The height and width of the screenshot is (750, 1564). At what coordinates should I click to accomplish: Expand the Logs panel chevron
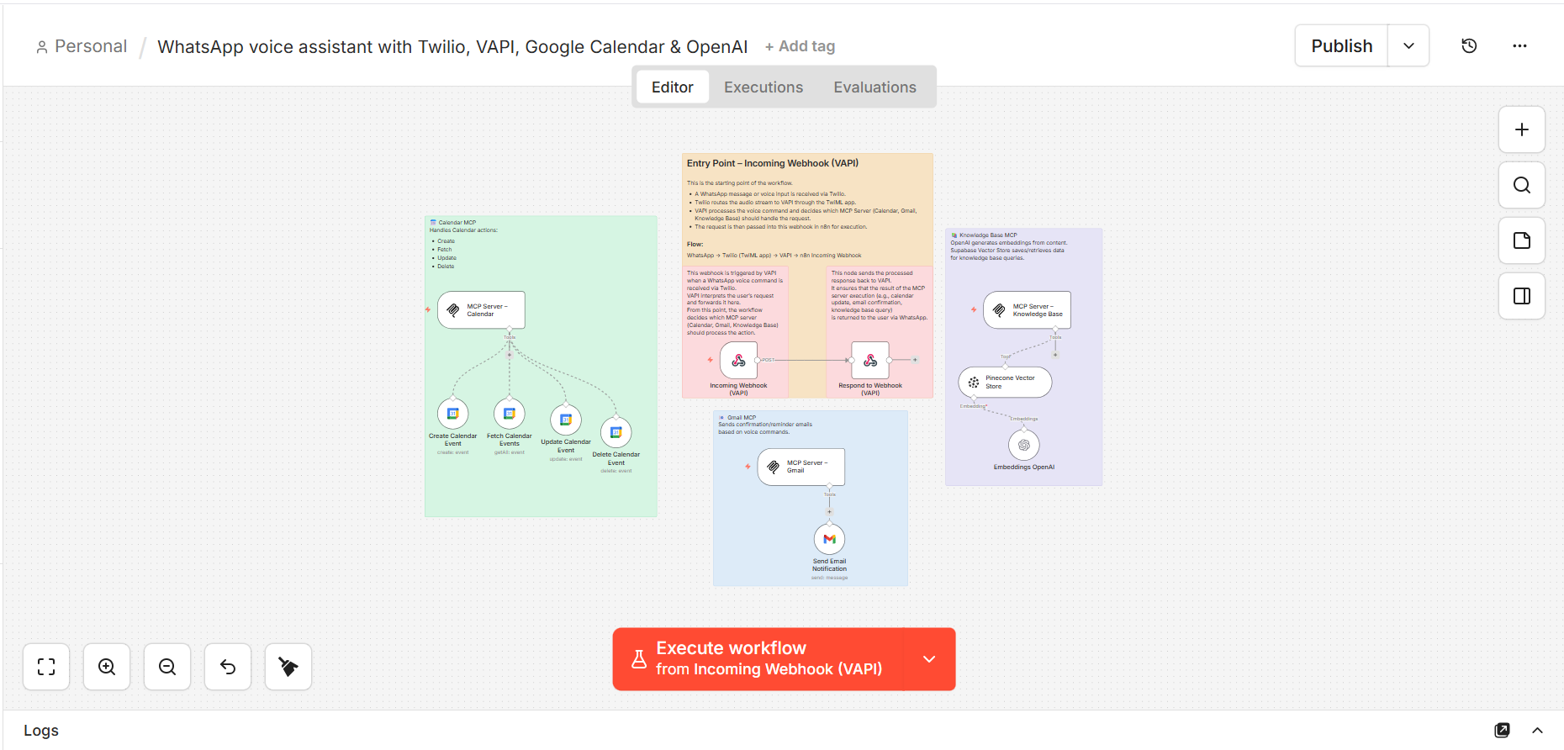pyautogui.click(x=1537, y=730)
